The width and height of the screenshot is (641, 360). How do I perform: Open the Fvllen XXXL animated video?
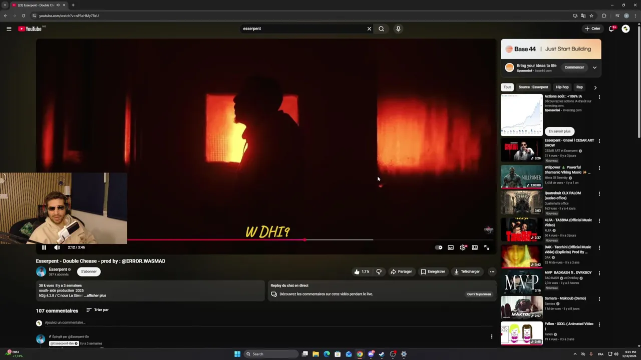pos(521,333)
